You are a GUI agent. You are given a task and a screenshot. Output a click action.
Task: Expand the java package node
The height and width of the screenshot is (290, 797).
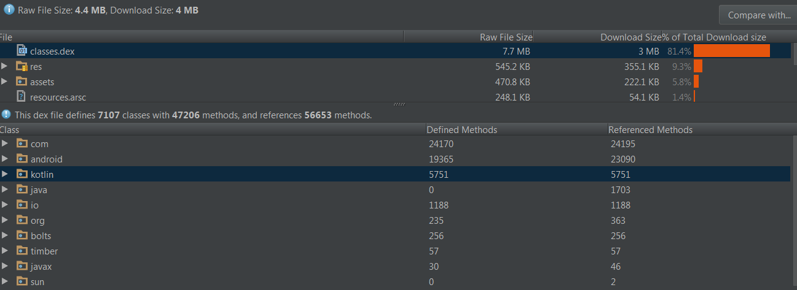pyautogui.click(x=5, y=189)
